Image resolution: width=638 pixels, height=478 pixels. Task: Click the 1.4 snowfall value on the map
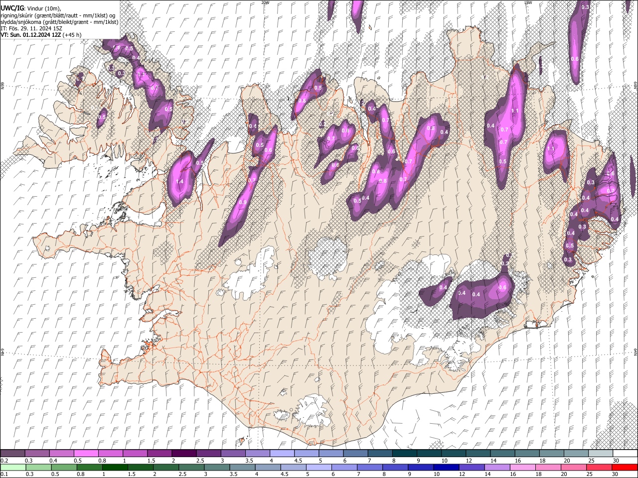tap(180, 182)
